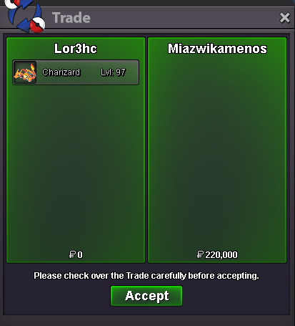The width and height of the screenshot is (295, 326).
Task: Close the Trade window with the X
Action: coord(284,18)
